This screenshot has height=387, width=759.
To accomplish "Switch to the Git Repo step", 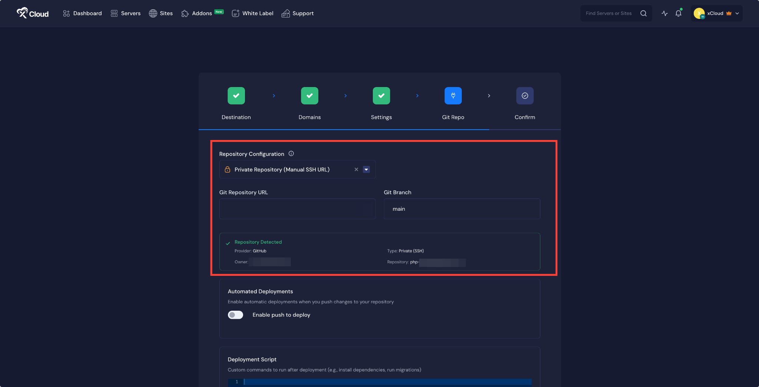I will pyautogui.click(x=453, y=96).
